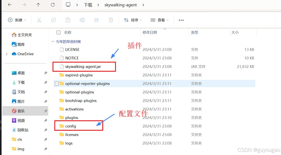Collapse the 今年的早些时候 group
The image size is (281, 155).
click(53, 42)
